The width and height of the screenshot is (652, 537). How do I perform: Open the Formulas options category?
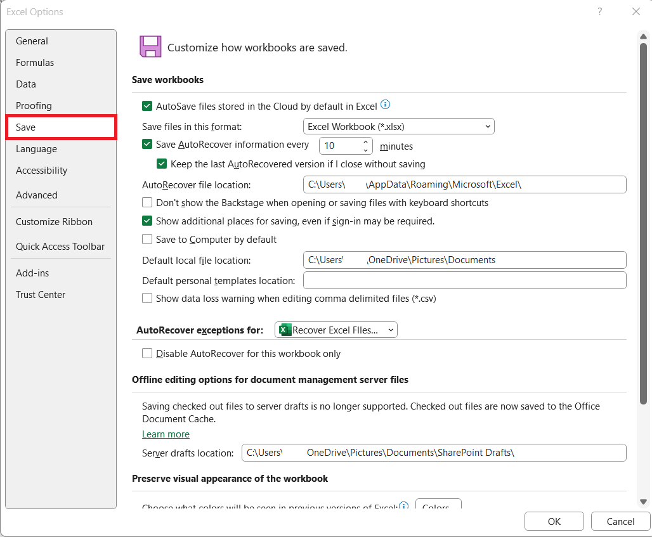coord(61,62)
